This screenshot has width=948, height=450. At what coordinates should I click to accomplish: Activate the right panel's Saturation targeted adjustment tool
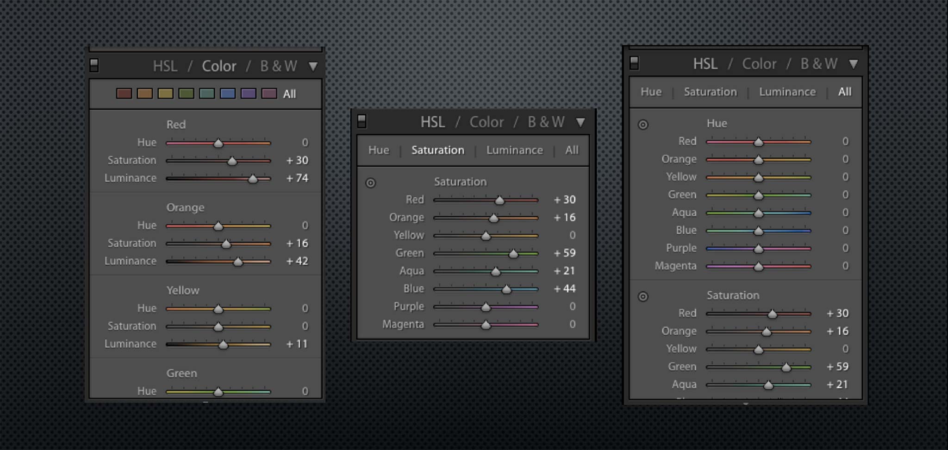[643, 297]
